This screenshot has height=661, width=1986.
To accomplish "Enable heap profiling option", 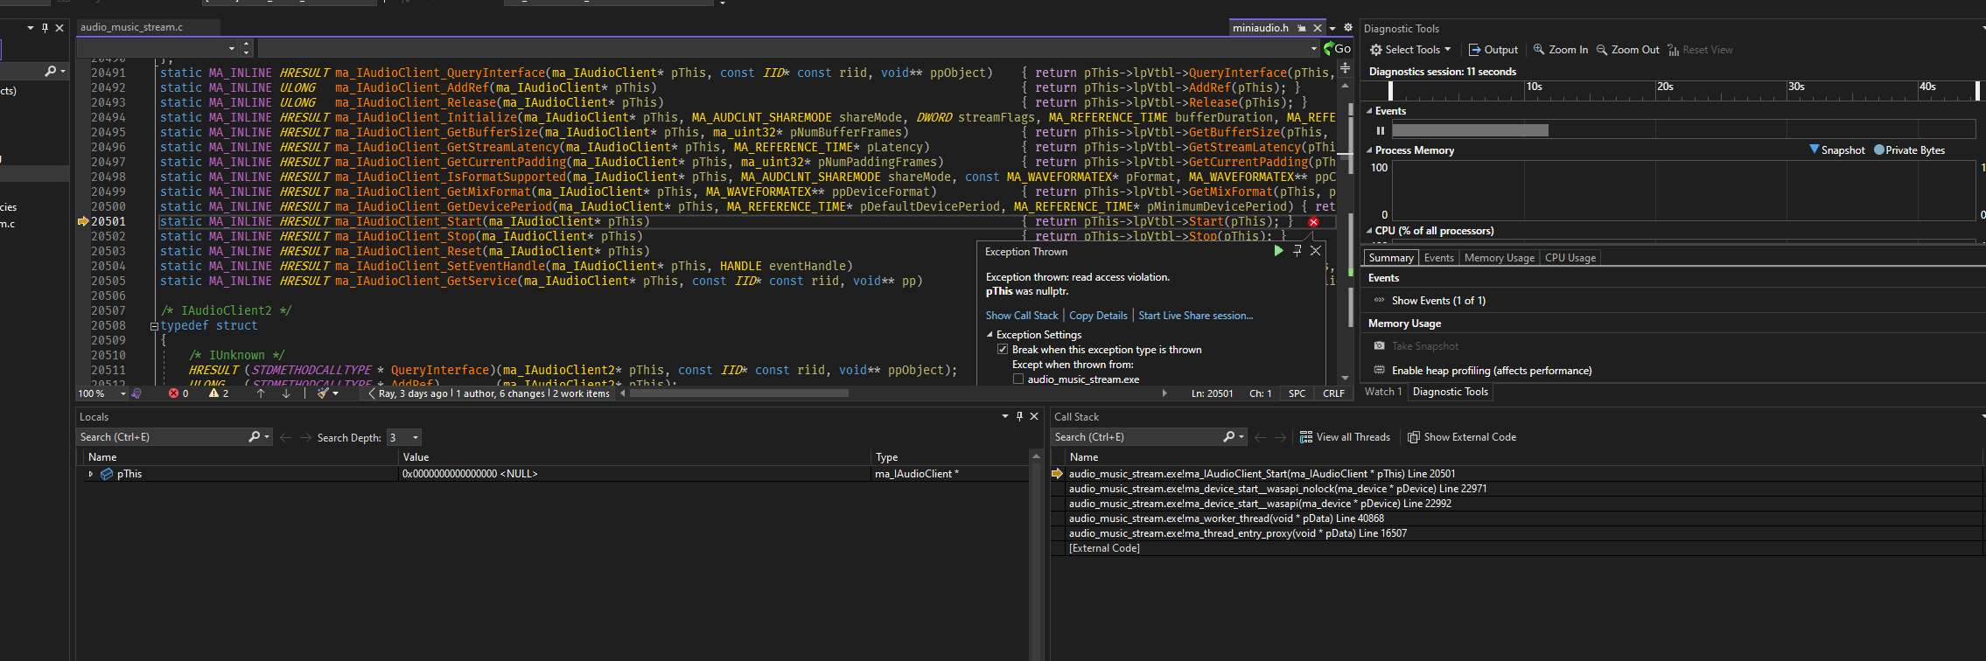I will (1492, 371).
